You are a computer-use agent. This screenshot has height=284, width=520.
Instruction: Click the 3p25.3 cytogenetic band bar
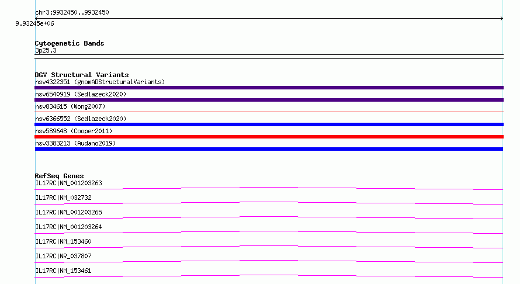[269, 57]
